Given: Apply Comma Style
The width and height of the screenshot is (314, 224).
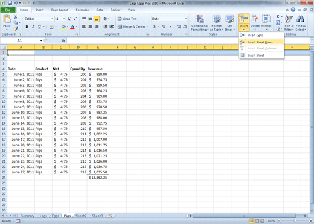Looking at the screenshot, I should 170,26.
